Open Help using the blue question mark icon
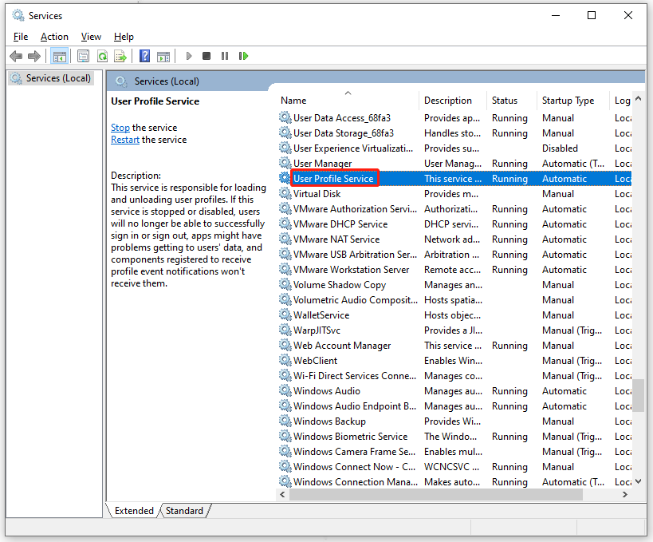Viewport: 653px width, 542px height. coord(144,56)
